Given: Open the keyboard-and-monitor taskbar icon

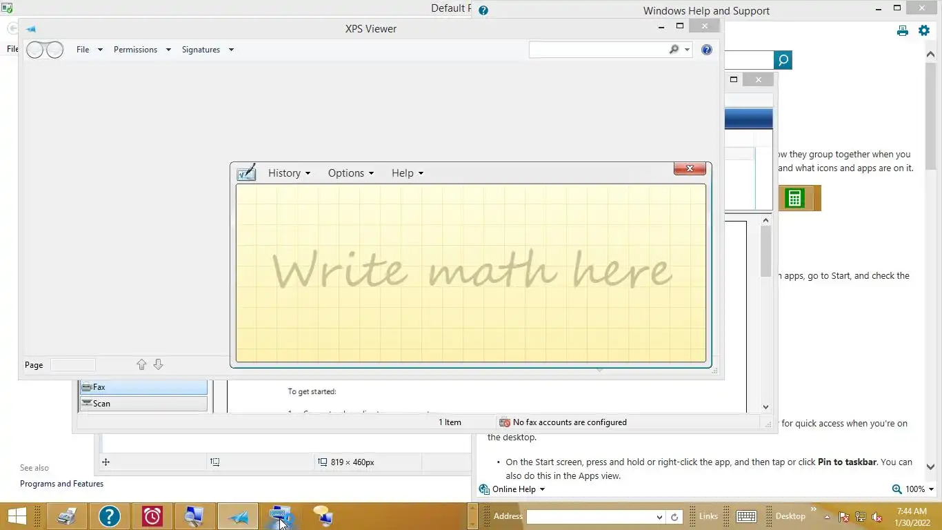Looking at the screenshot, I should tap(281, 516).
